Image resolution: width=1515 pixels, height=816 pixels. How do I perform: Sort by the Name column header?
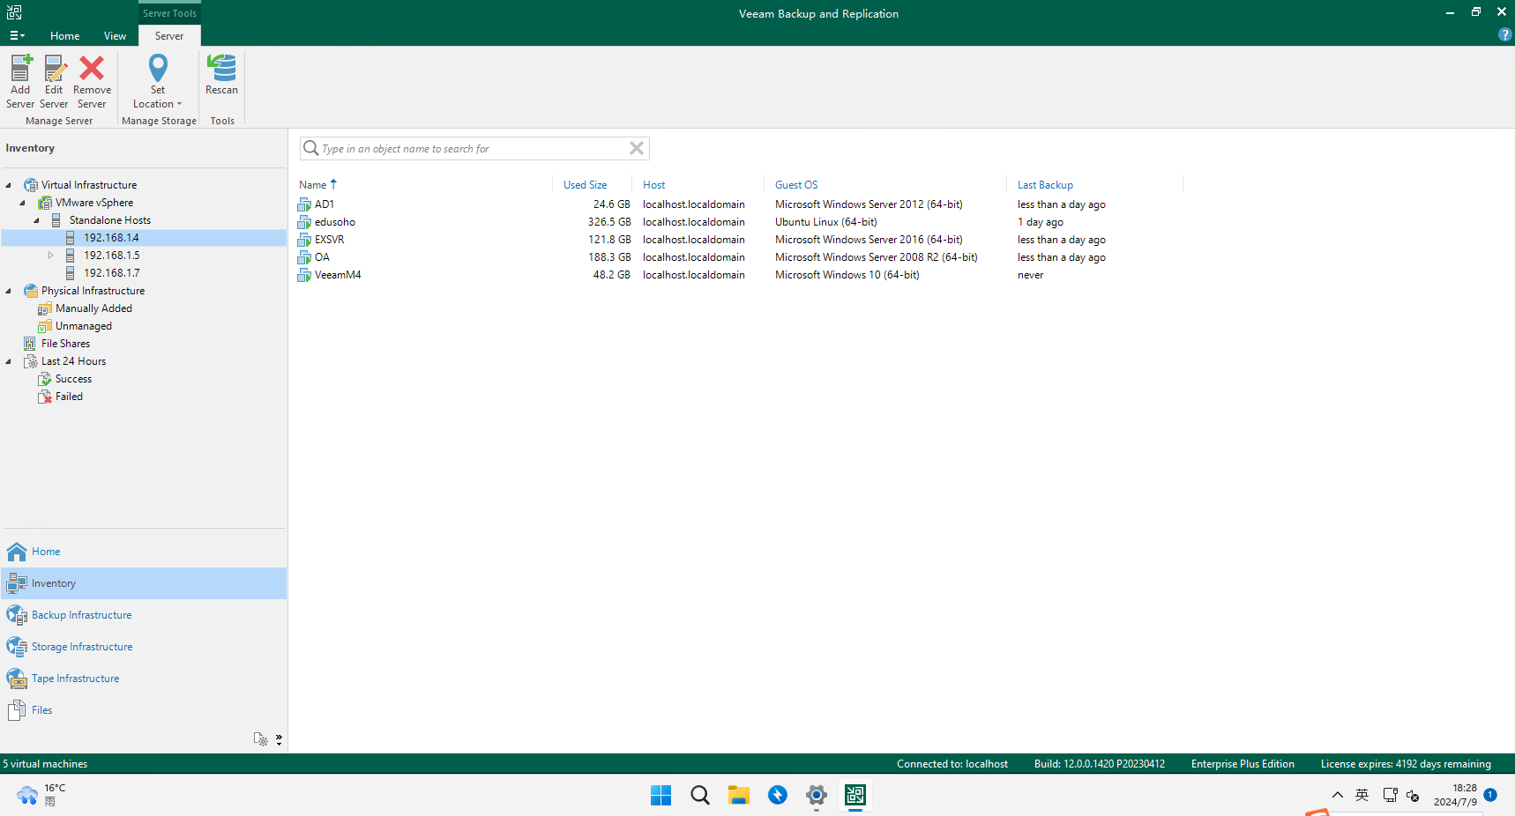coord(423,185)
